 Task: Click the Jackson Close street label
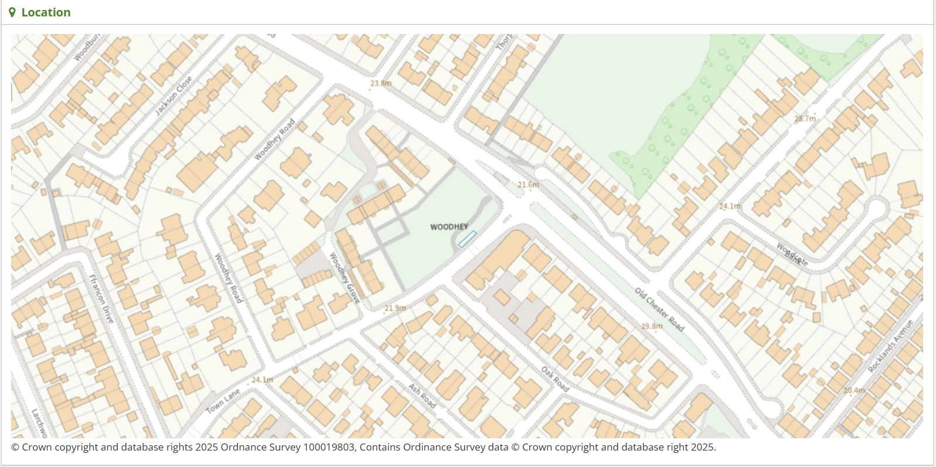[x=173, y=95]
